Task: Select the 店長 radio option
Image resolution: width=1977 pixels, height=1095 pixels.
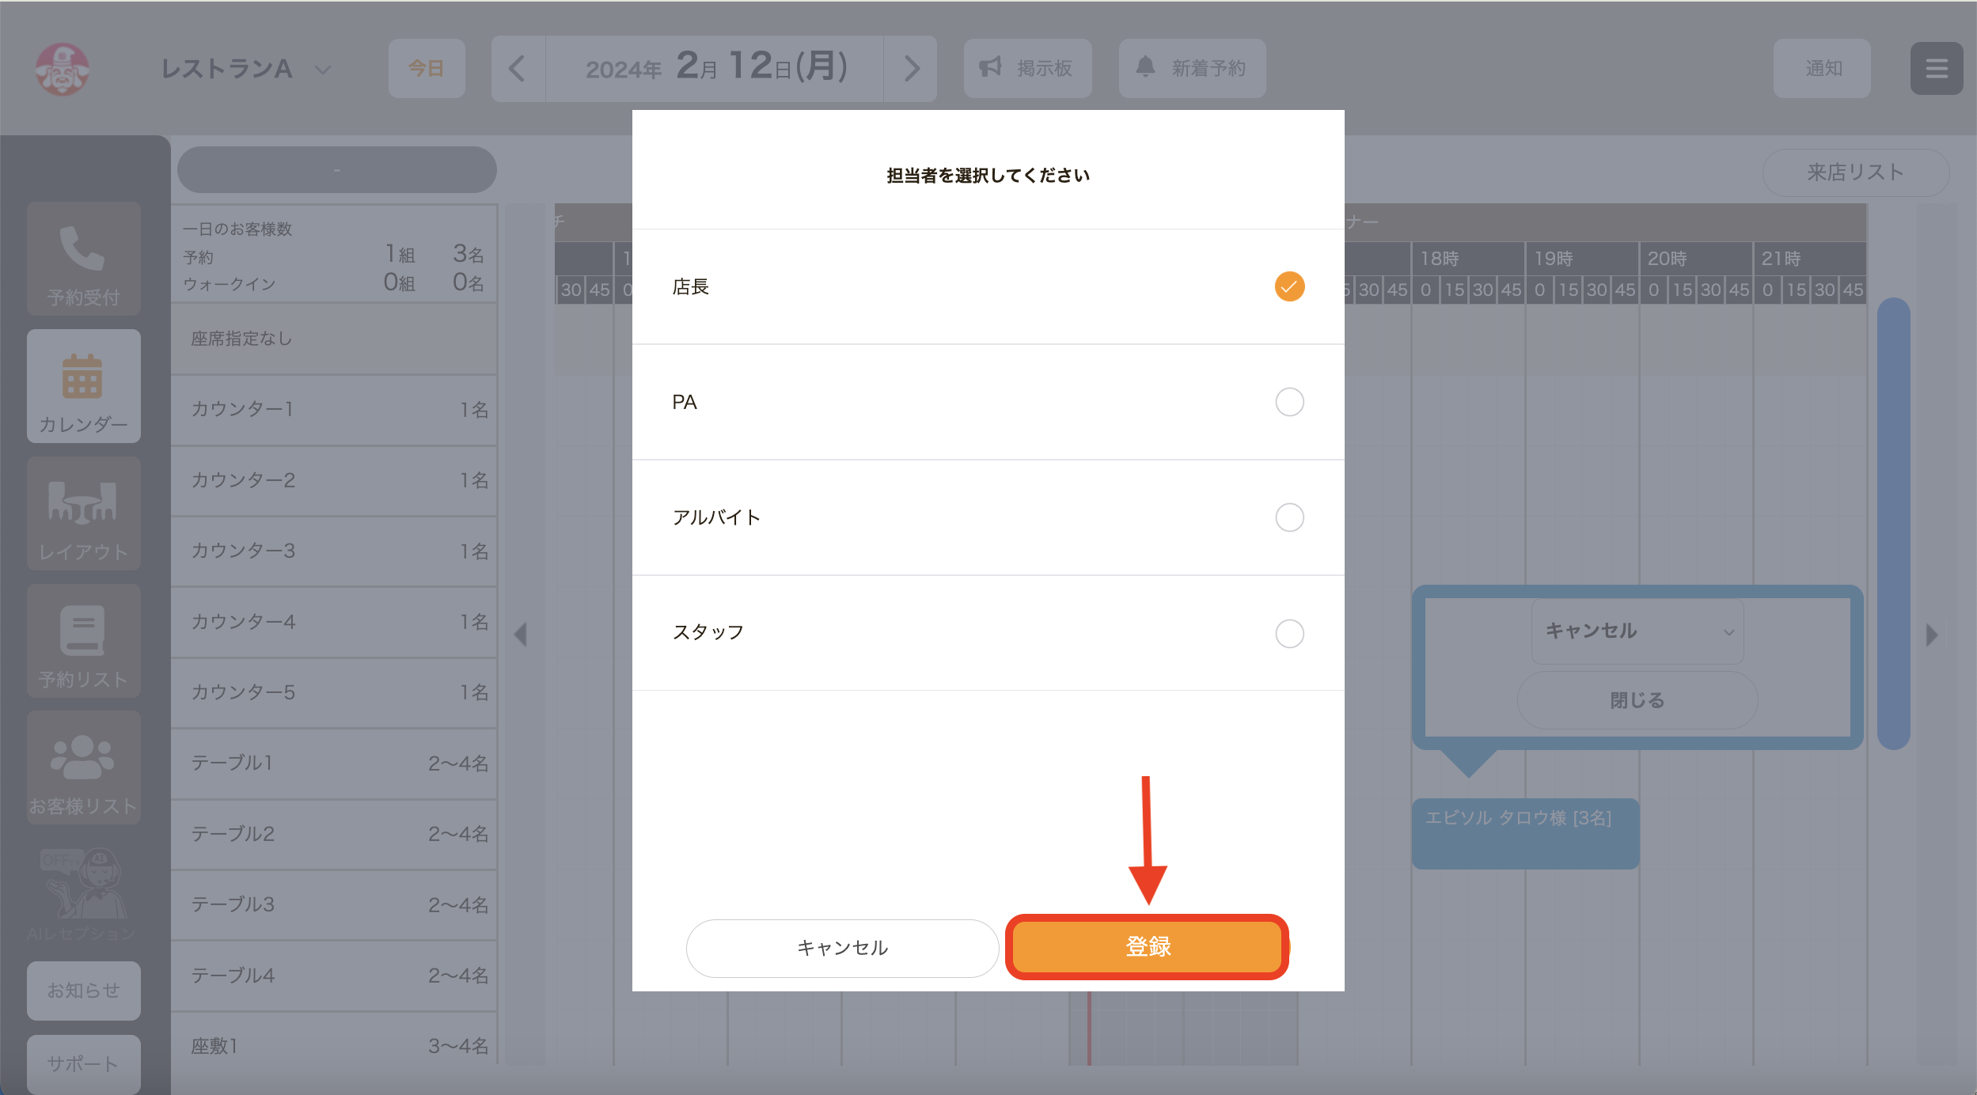Action: point(1289,286)
